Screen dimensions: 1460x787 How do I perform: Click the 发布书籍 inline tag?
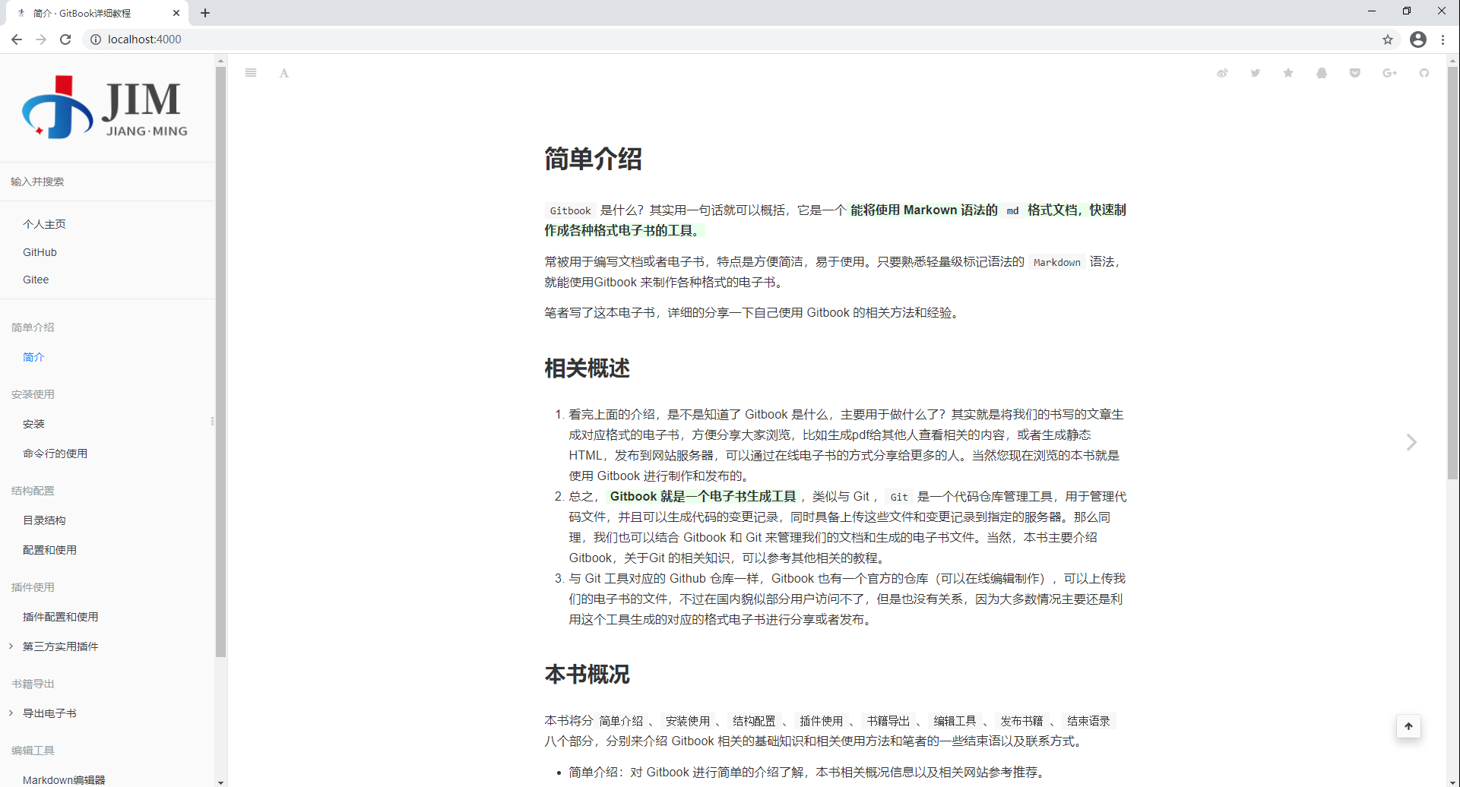(1021, 721)
